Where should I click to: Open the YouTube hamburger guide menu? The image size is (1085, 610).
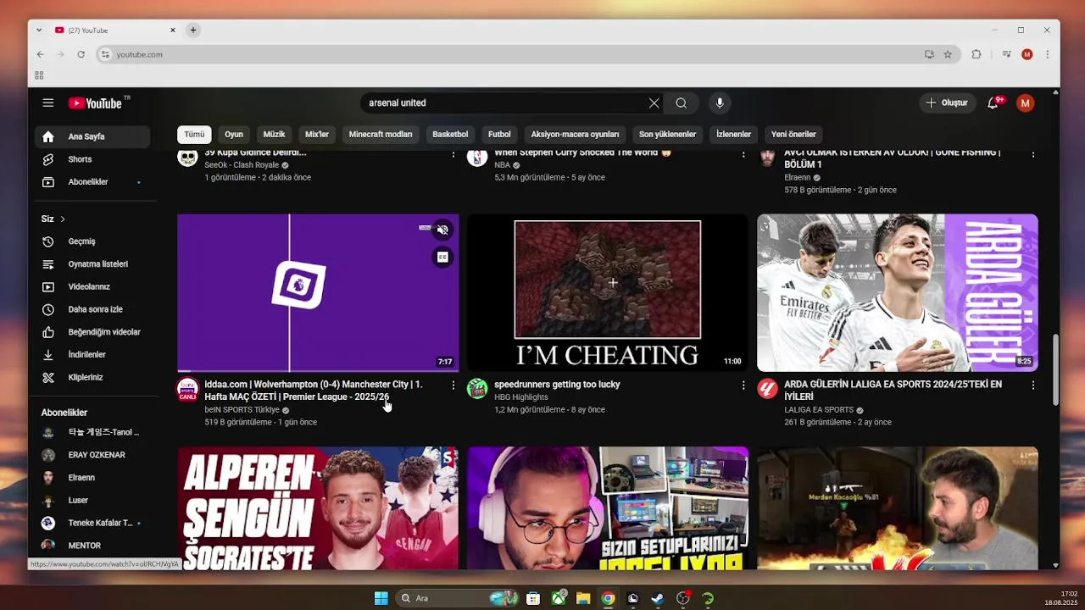[x=48, y=103]
